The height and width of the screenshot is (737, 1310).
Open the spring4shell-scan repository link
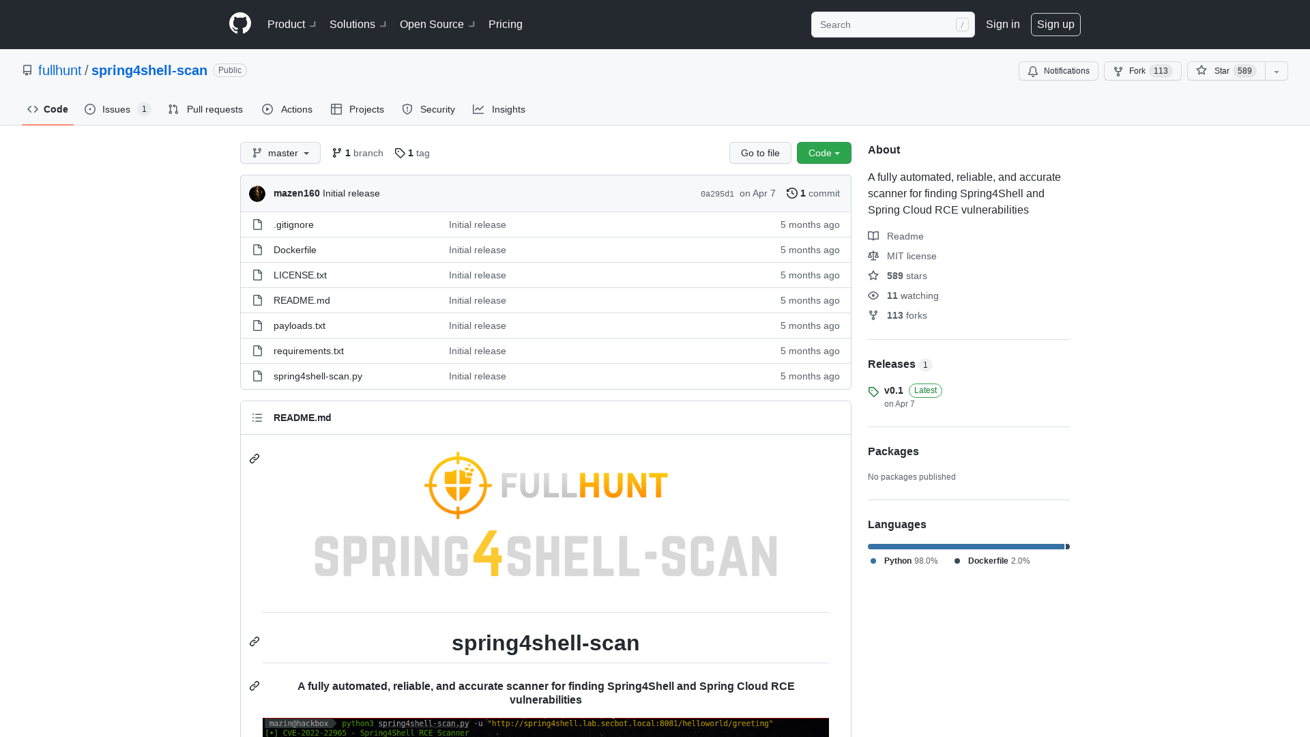[149, 70]
